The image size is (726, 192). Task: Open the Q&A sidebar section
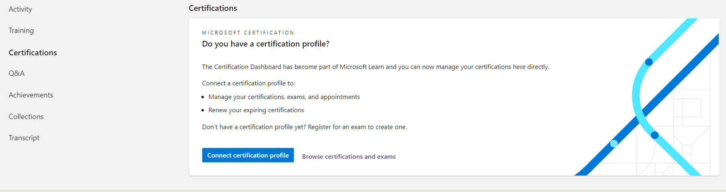(16, 73)
